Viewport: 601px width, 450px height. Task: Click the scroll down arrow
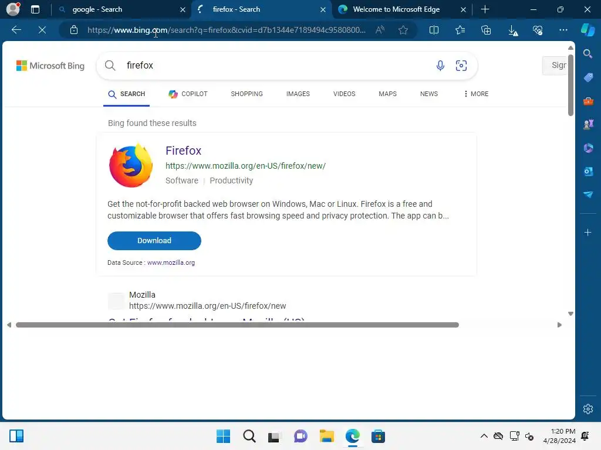coord(570,313)
